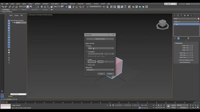The width and height of the screenshot is (200, 112).
Task: Activate the Select and Move tool
Action: click(42, 7)
